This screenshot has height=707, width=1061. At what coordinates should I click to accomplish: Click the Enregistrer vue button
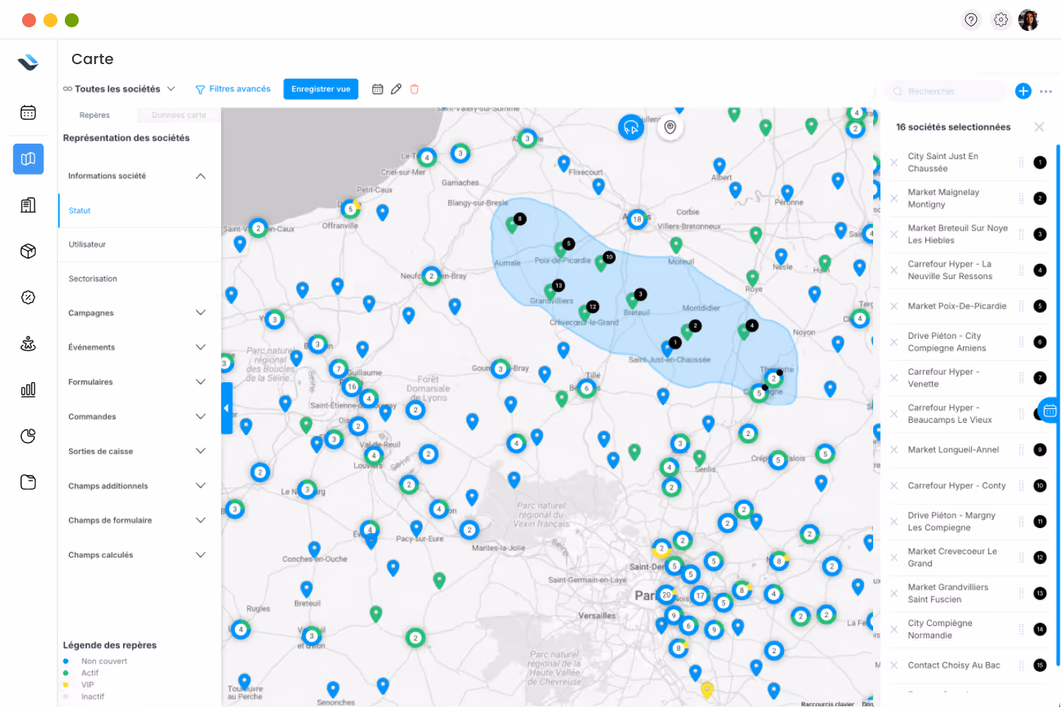coord(321,88)
